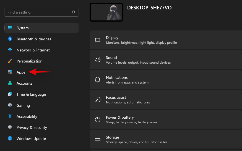Click the Time & language clock icon
Image resolution: width=242 pixels, height=151 pixels.
coord(10,94)
